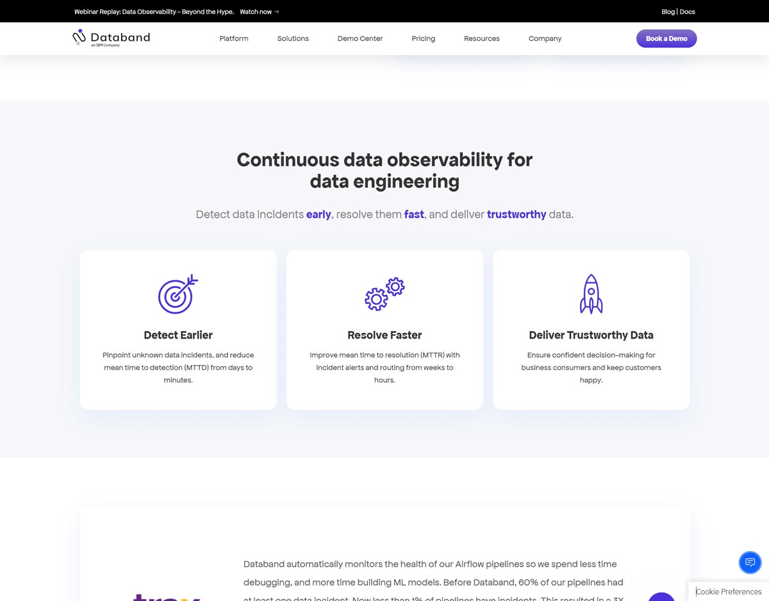Click the Deliver Trustworthy Data heading
Viewport: 769px width, 601px height.
591,335
